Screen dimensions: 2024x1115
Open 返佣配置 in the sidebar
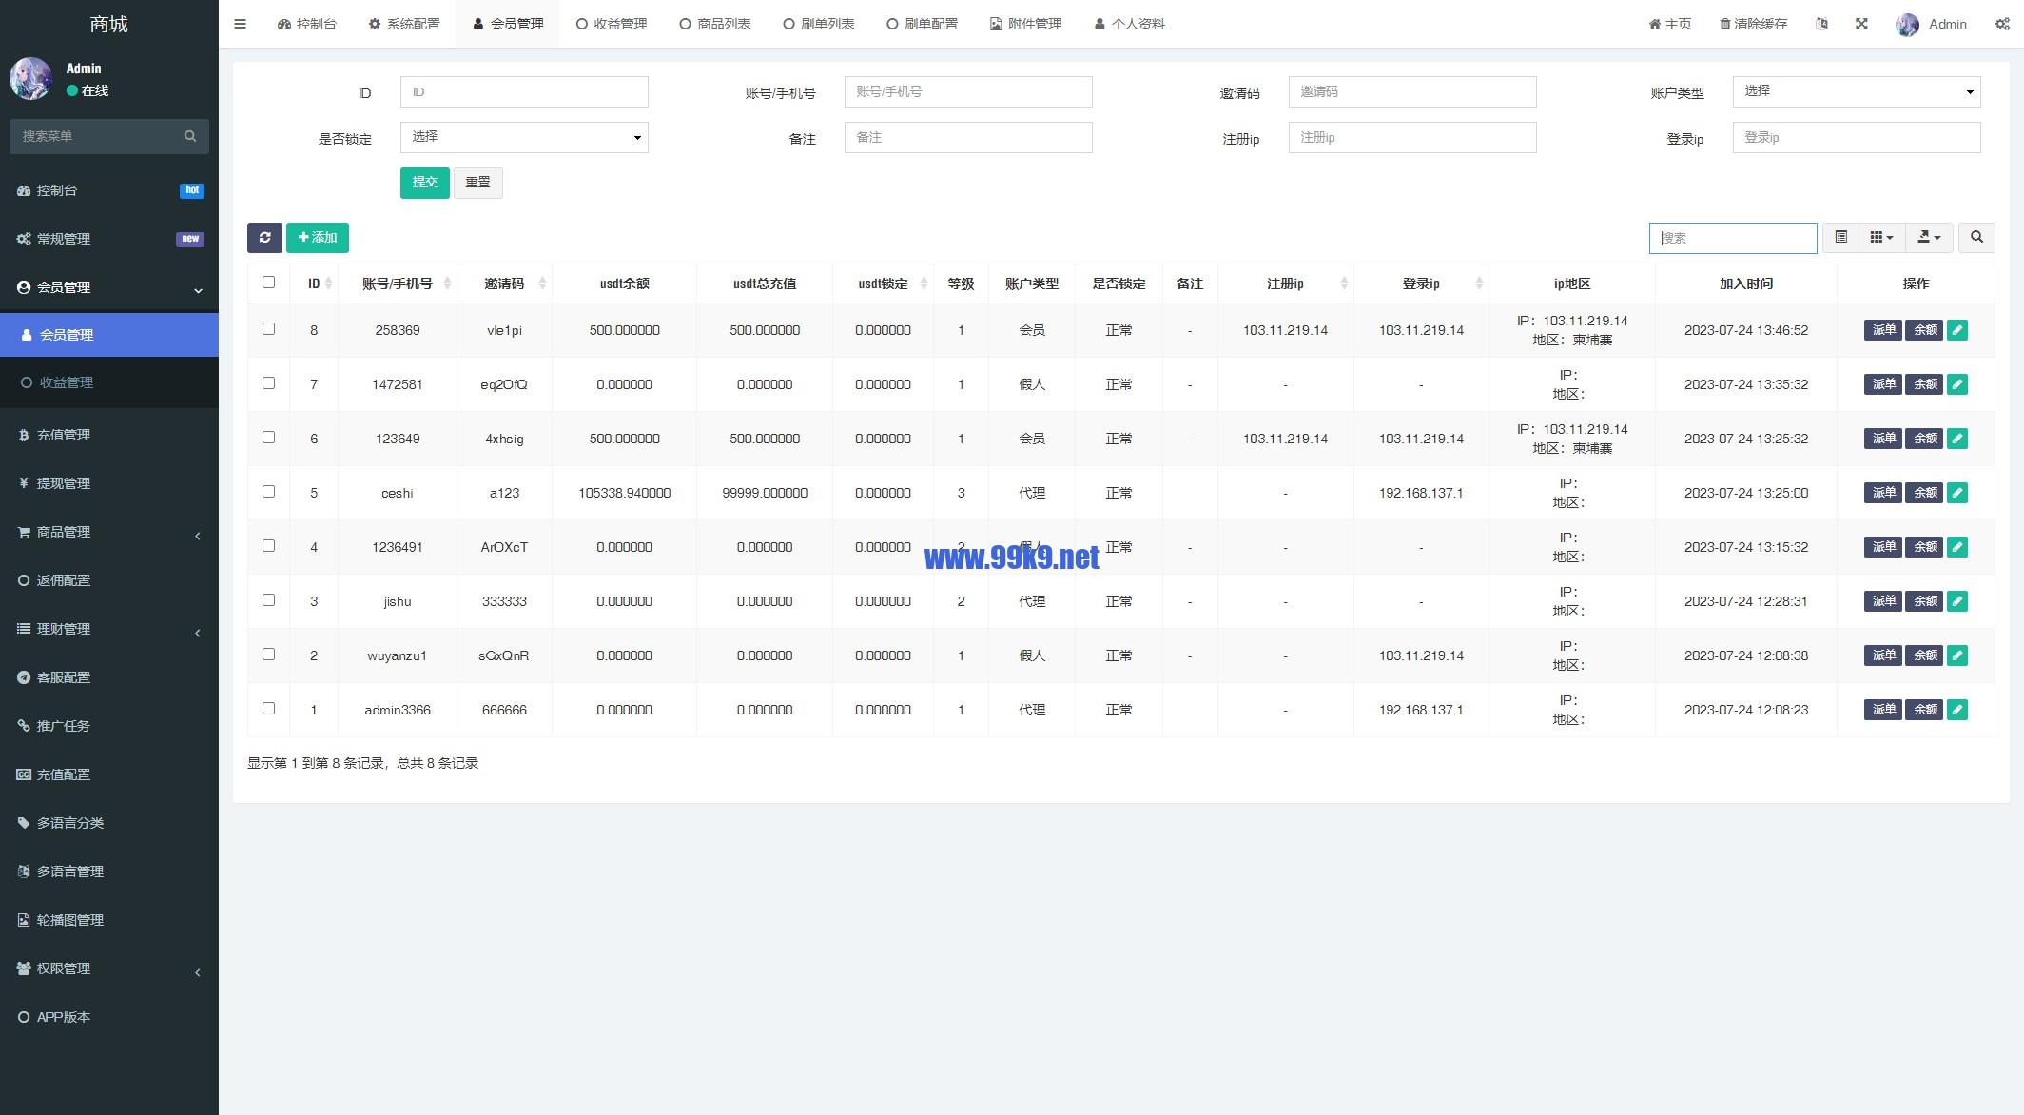109,580
